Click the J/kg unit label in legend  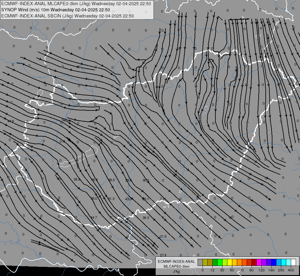(177, 271)
